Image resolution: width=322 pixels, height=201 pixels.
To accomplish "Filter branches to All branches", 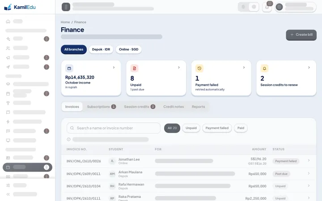I will pyautogui.click(x=74, y=50).
